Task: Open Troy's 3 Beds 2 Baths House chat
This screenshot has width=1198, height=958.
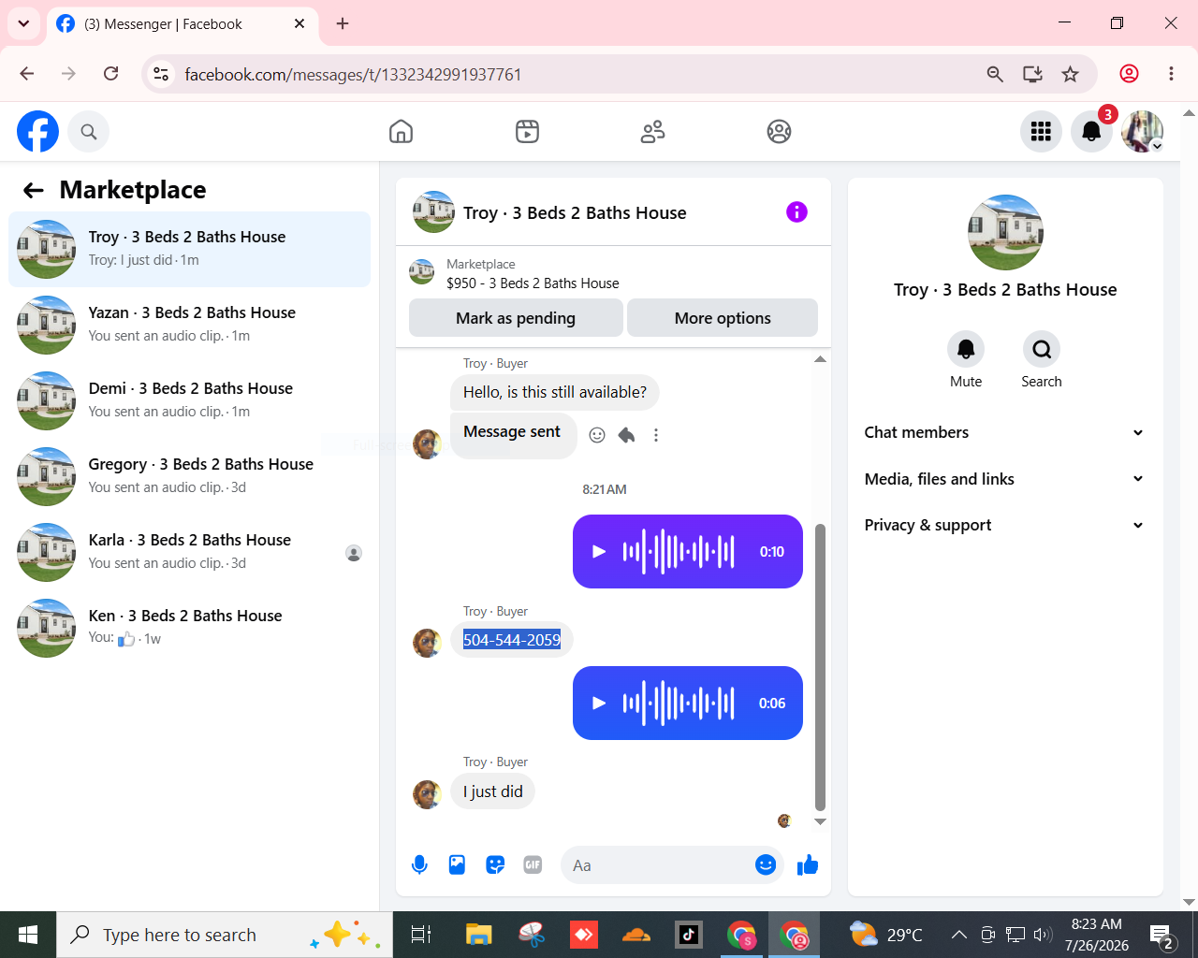Action: pos(190,250)
